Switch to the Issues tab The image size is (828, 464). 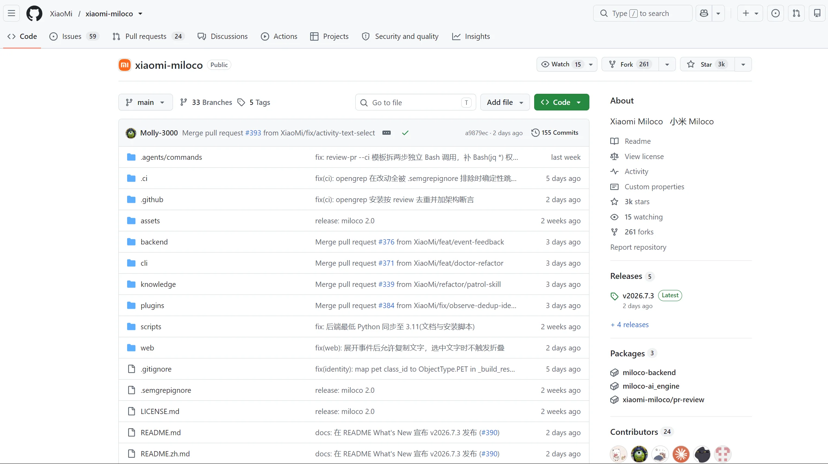coord(74,36)
